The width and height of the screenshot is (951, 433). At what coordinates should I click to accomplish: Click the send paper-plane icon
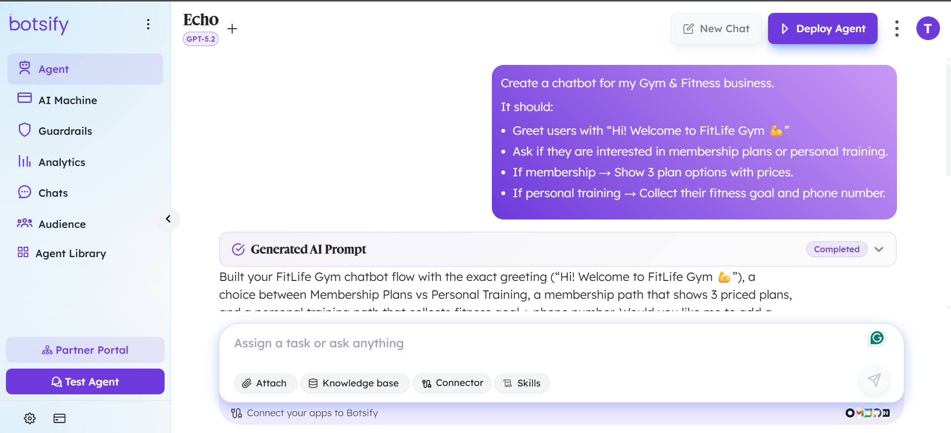click(874, 380)
